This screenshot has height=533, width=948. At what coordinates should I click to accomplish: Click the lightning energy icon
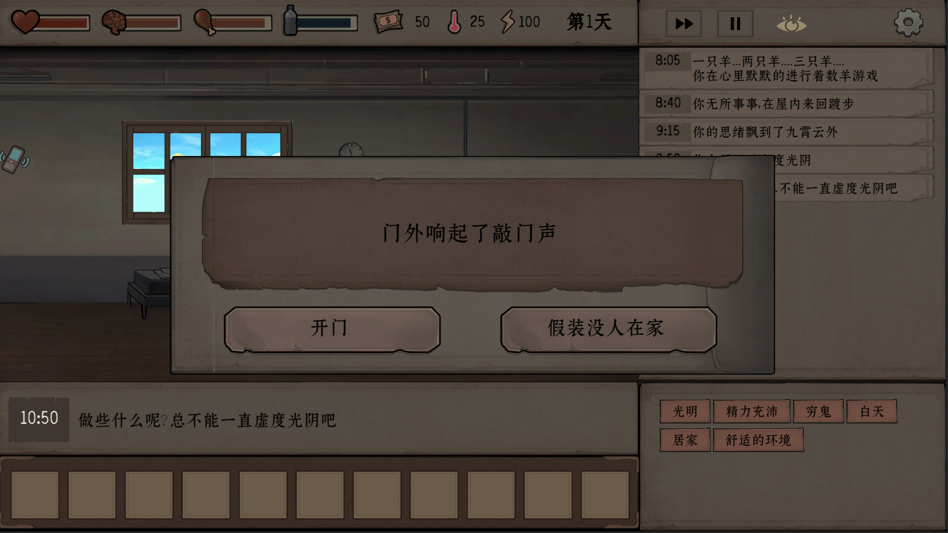click(507, 22)
